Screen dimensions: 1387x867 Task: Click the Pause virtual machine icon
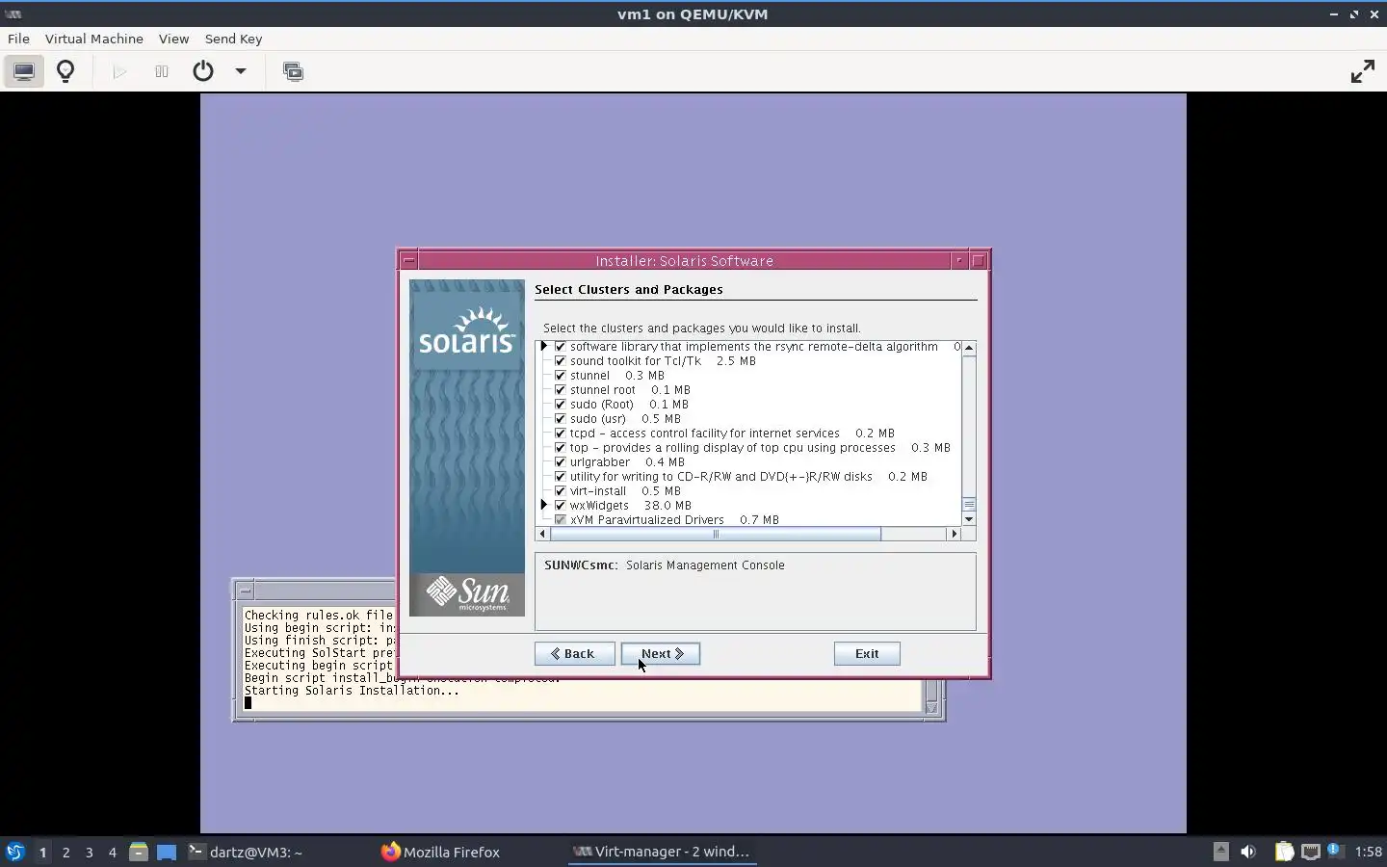(161, 71)
